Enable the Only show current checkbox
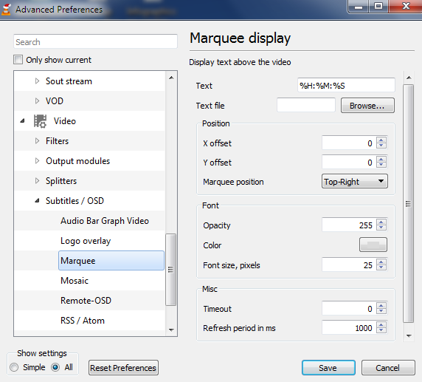 [18, 60]
